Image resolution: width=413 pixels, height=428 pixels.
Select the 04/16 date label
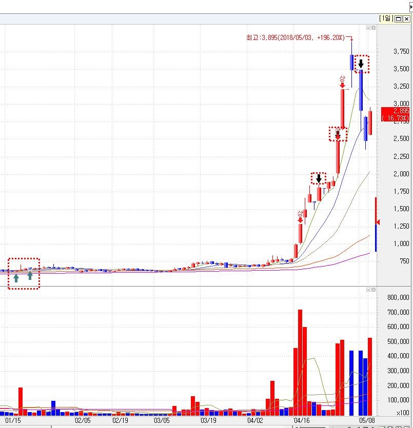click(x=302, y=420)
